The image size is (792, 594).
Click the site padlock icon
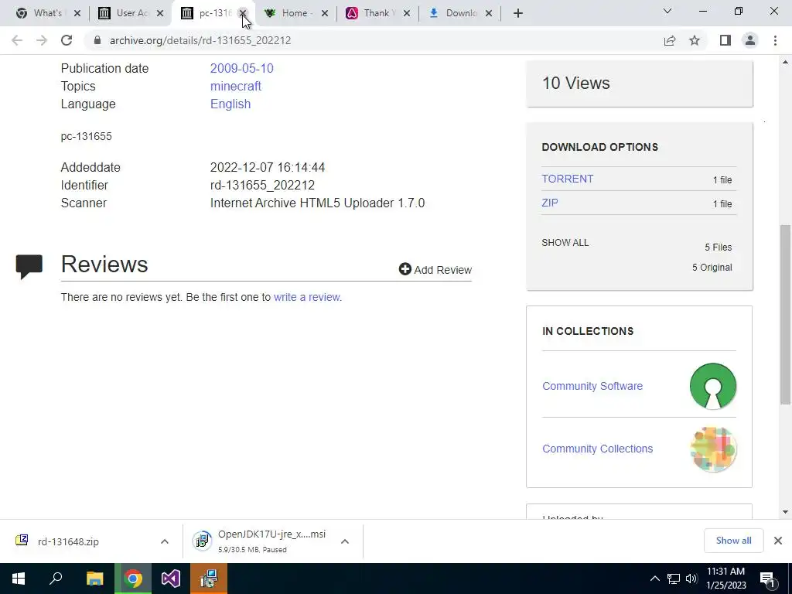[97, 40]
